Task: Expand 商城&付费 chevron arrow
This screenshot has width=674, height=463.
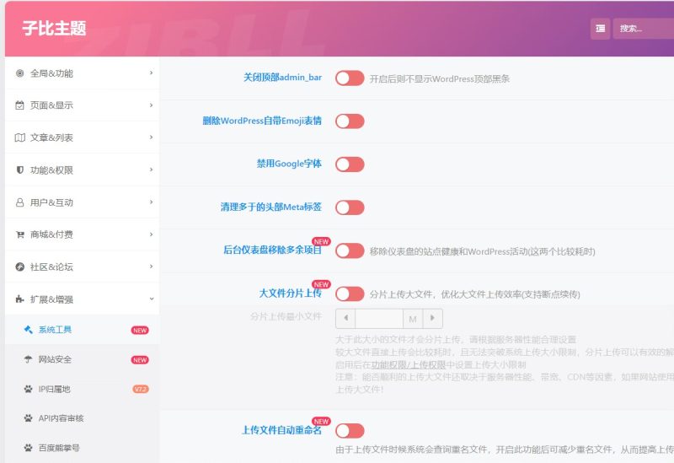Action: pos(152,234)
